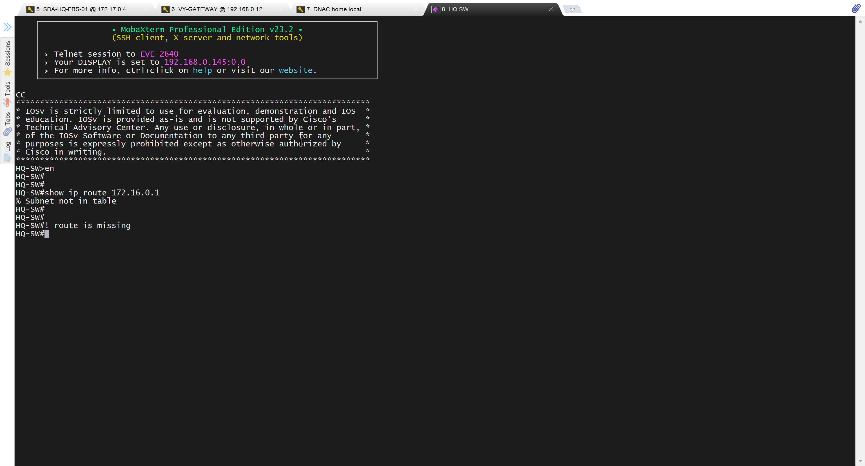Click the scrollbar up arrow
865x466 pixels.
pos(860,21)
